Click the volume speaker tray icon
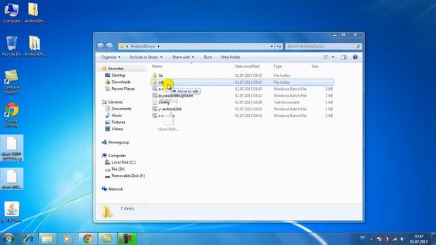436x245 pixels. pyautogui.click(x=402, y=239)
